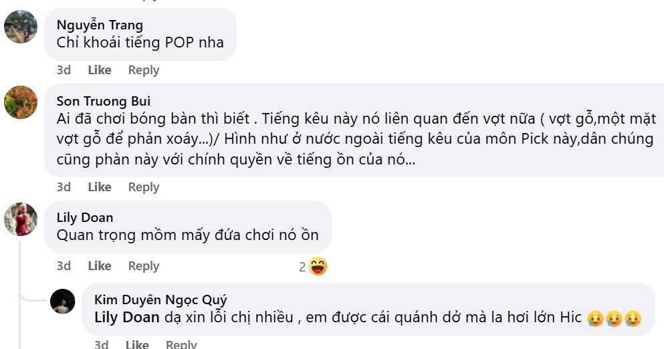This screenshot has width=664, height=349.
Task: Like Son Truong Bui's comment
Action: [x=100, y=187]
